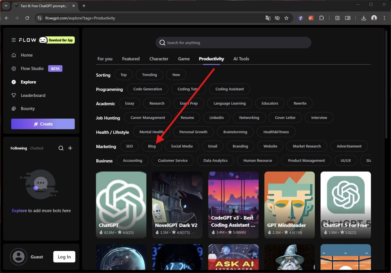
Task: Switch to the AI Tools tab
Action: click(x=241, y=59)
